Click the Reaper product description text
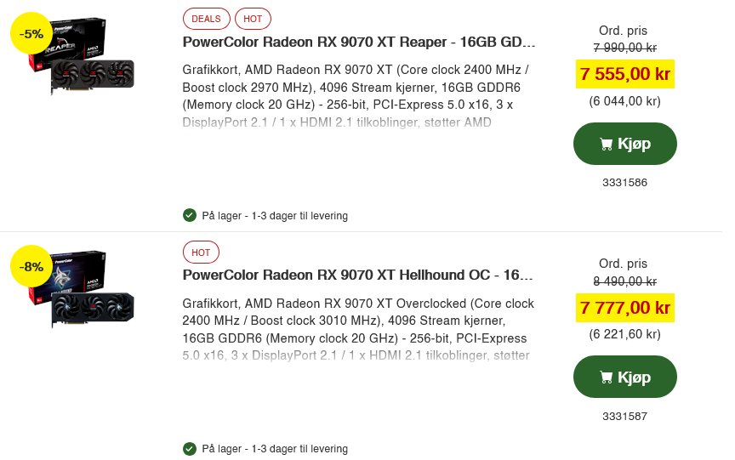Viewport: 735px width, 460px height. click(357, 95)
